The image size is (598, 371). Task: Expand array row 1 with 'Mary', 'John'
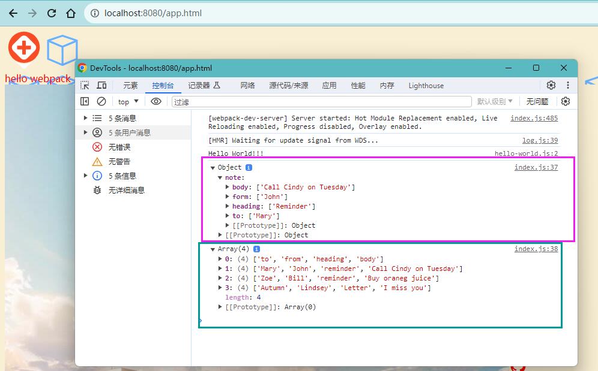click(220, 269)
